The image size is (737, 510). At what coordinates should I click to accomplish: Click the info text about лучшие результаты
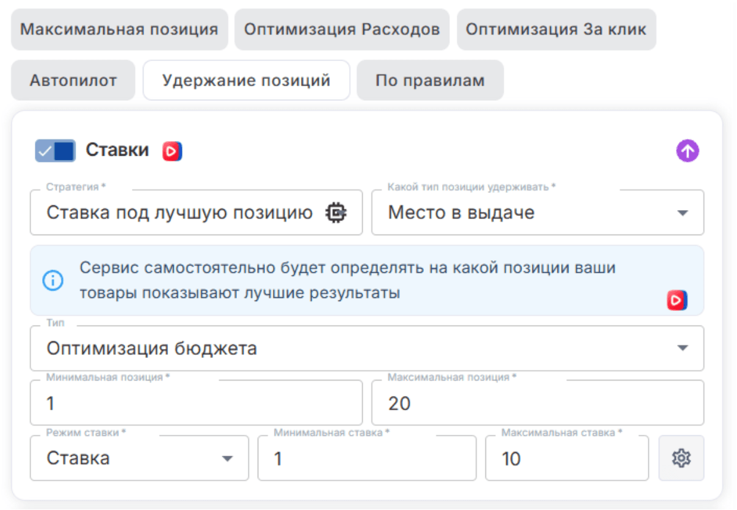point(347,280)
